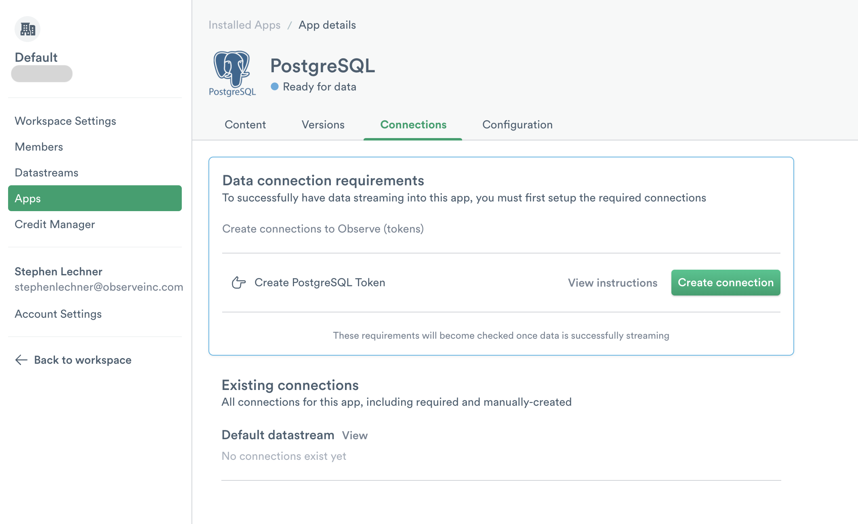Switch to the Versions tab
The height and width of the screenshot is (524, 858).
(x=323, y=124)
